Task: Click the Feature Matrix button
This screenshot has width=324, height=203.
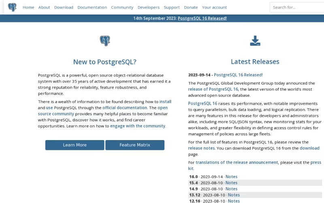Action: click(135, 145)
